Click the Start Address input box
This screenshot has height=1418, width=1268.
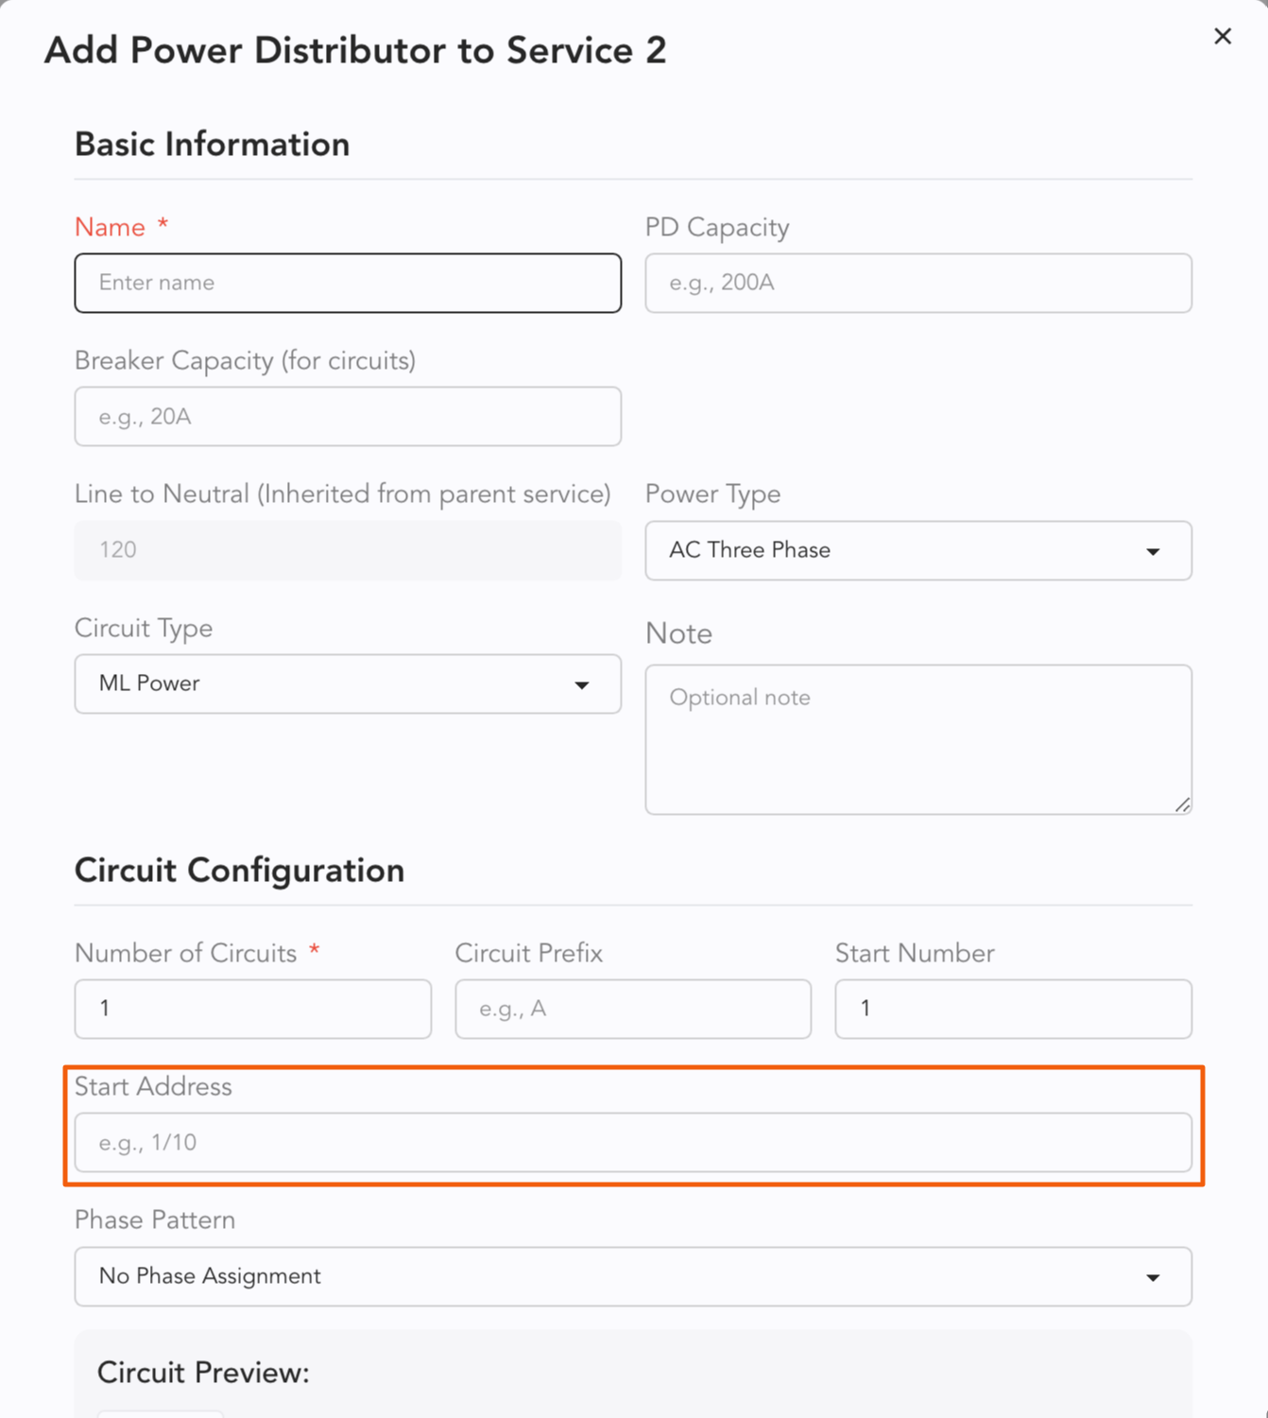click(633, 1143)
